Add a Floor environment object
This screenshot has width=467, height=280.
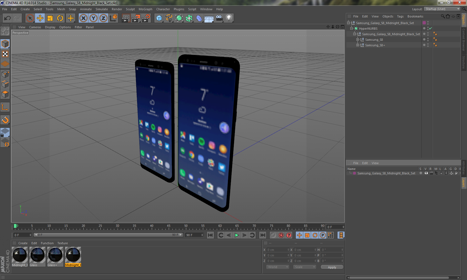pos(209,18)
